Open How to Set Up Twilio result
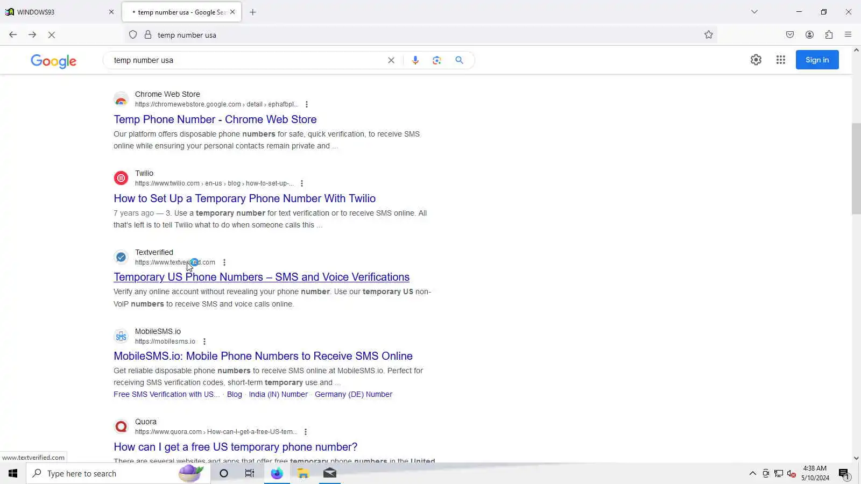Screen dimensions: 861x484 click(245, 198)
